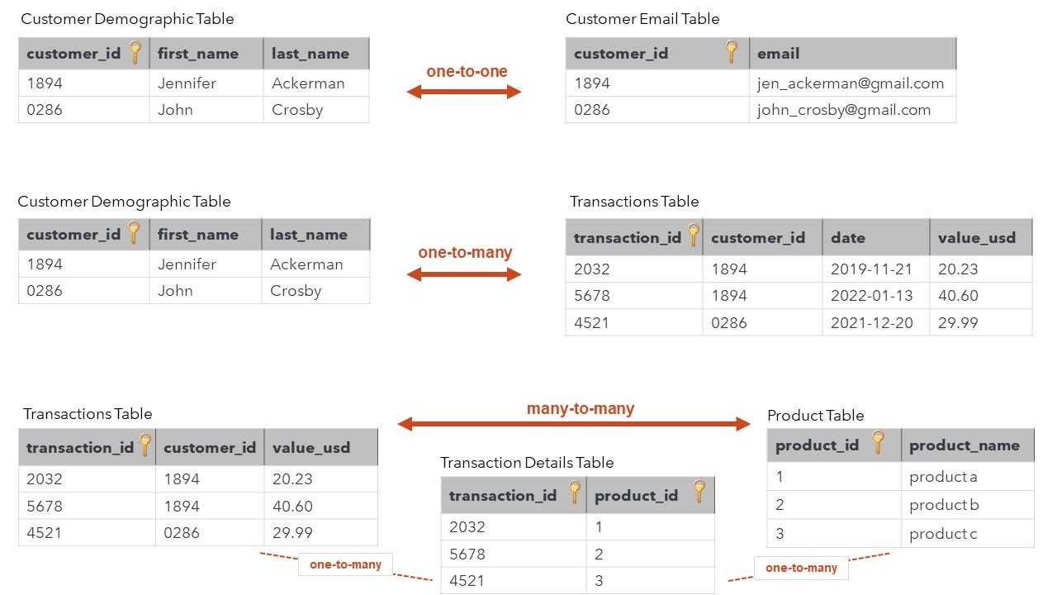The width and height of the screenshot is (1057, 595).
Task: Select the one-to-many label under Product Table
Action: tap(801, 568)
